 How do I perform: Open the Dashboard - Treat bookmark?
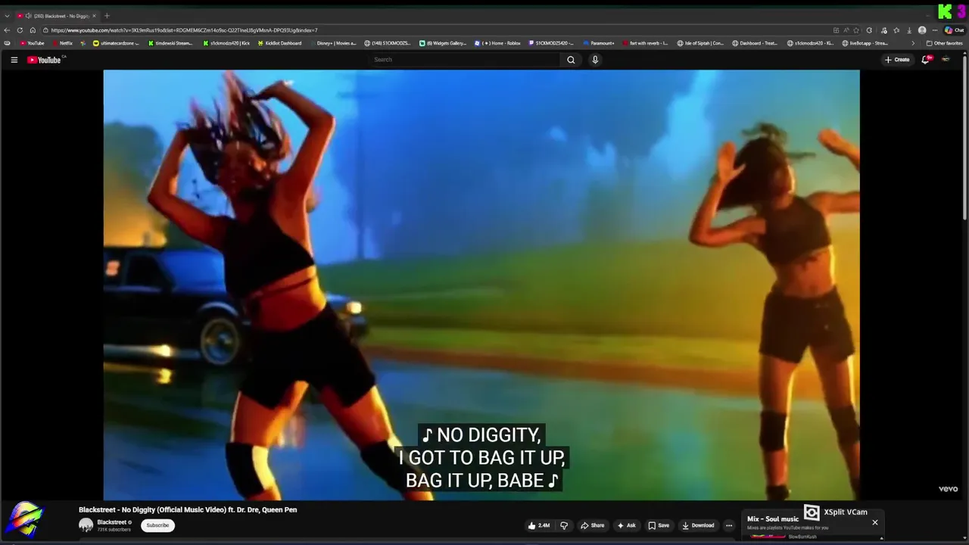755,43
